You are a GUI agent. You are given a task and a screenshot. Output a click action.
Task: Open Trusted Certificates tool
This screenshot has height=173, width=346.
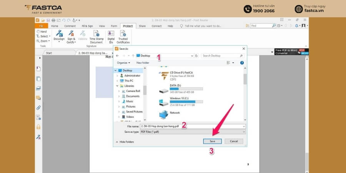pyautogui.click(x=123, y=37)
